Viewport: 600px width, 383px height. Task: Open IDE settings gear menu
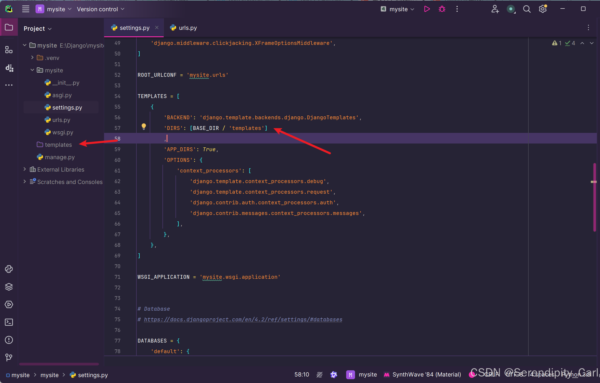point(543,9)
